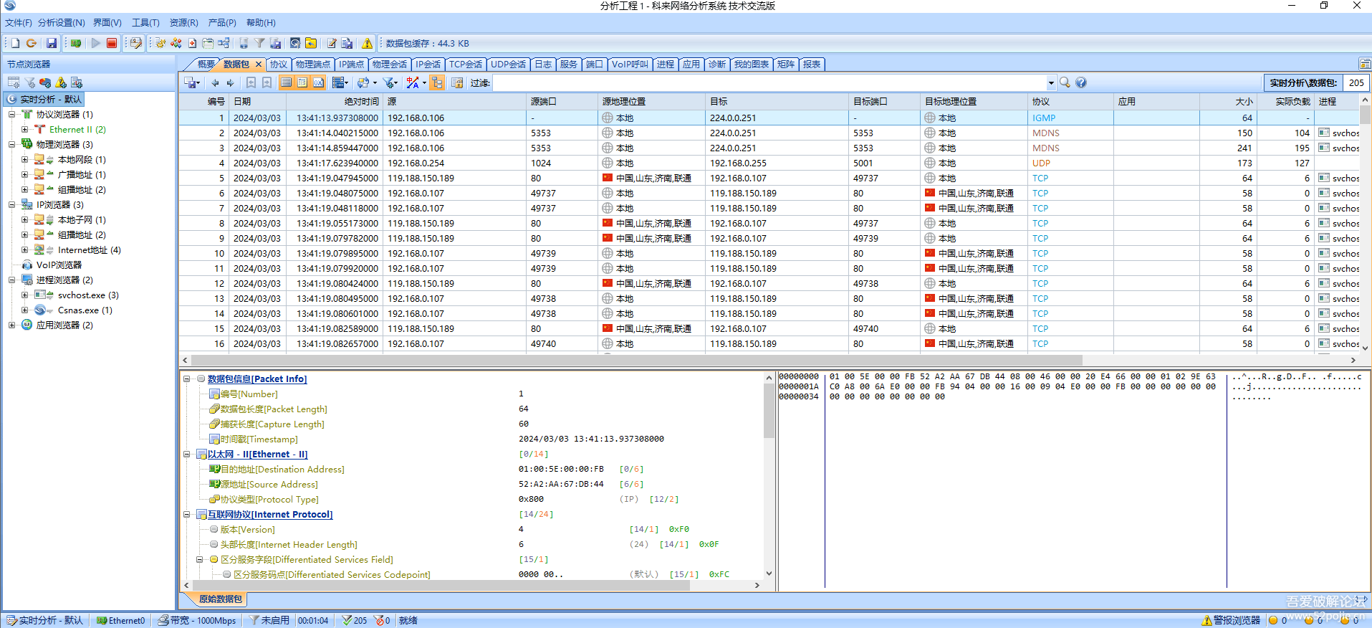Open filter help question mark icon
Image resolution: width=1372 pixels, height=628 pixels.
click(1080, 82)
